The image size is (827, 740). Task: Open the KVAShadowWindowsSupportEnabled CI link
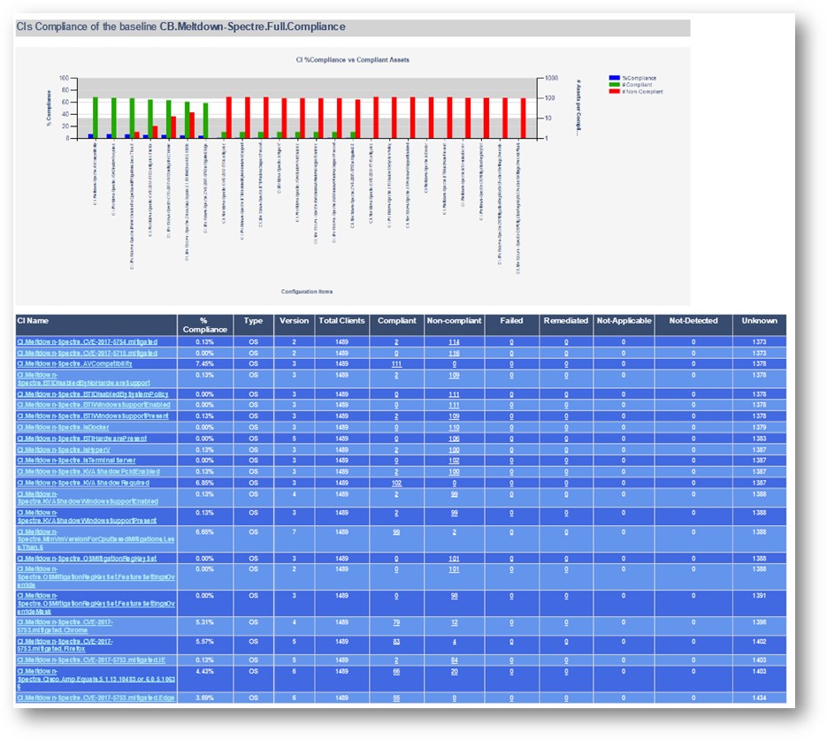pyautogui.click(x=88, y=498)
